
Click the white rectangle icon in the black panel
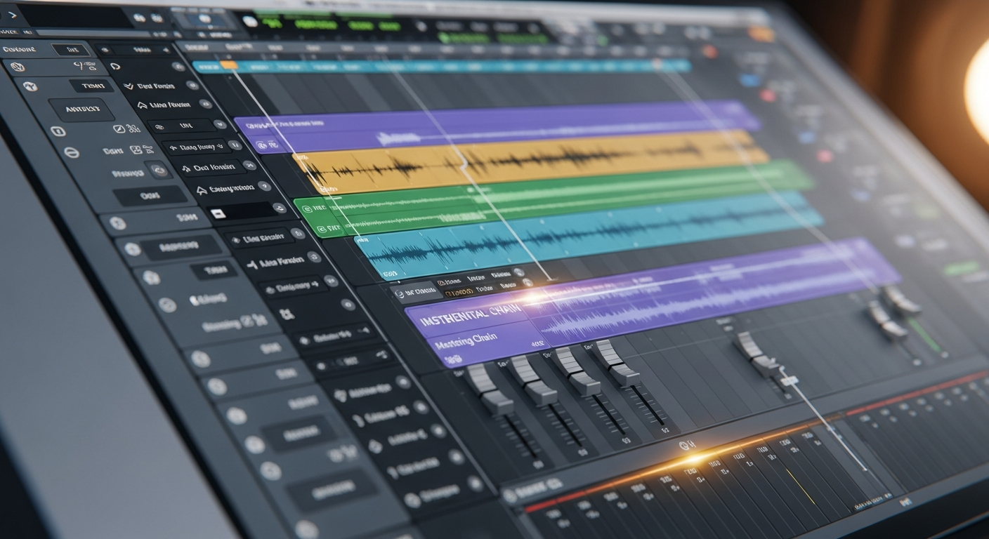click(x=217, y=213)
